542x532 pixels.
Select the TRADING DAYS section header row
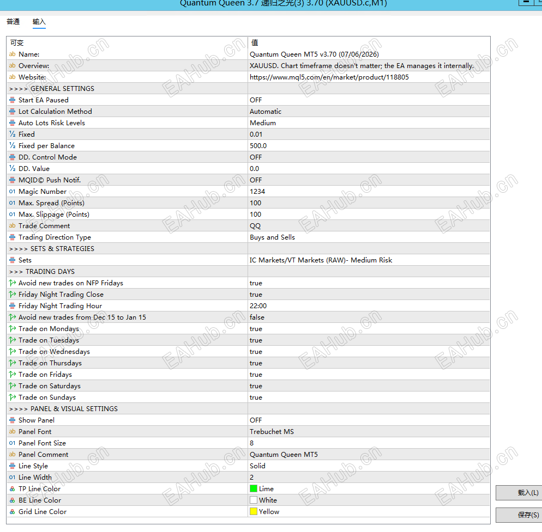[248, 272]
